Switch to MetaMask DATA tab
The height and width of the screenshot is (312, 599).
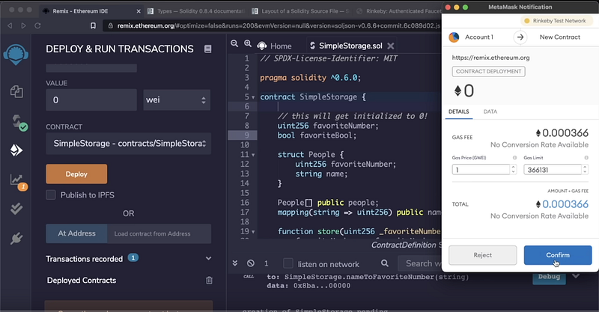[490, 111]
